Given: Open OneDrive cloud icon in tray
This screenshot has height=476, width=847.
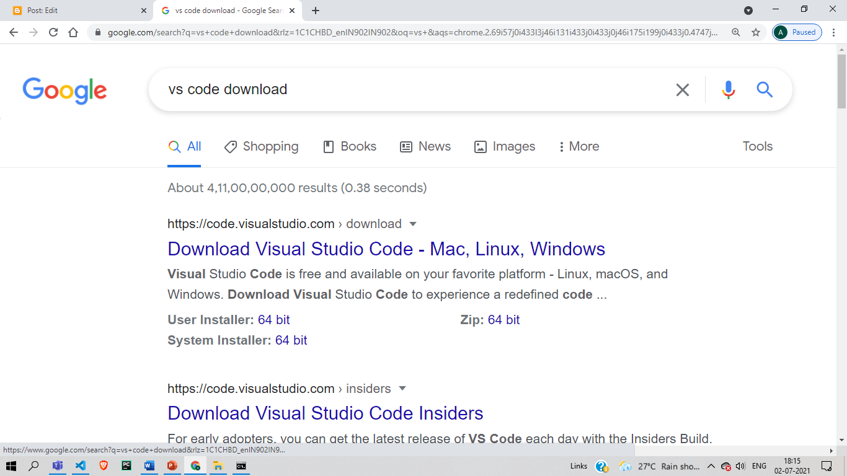Looking at the screenshot, I should coord(726,466).
